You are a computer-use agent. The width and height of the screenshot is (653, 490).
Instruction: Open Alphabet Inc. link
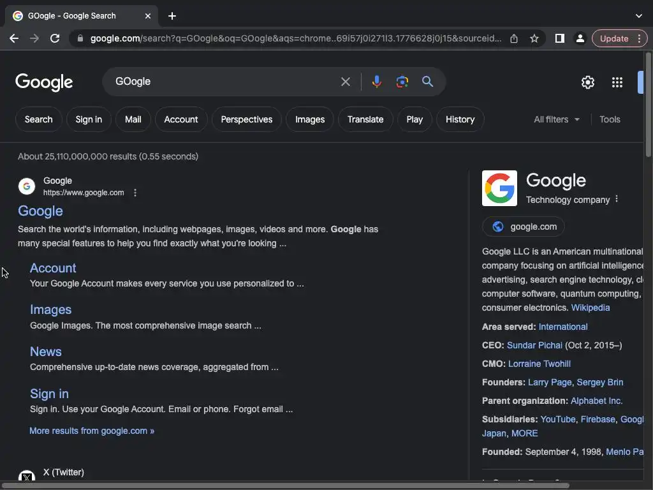coord(596,401)
